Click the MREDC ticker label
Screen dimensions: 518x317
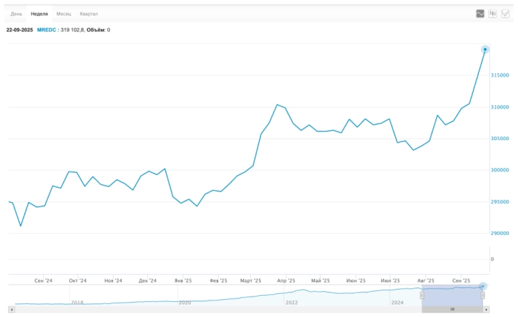[47, 30]
